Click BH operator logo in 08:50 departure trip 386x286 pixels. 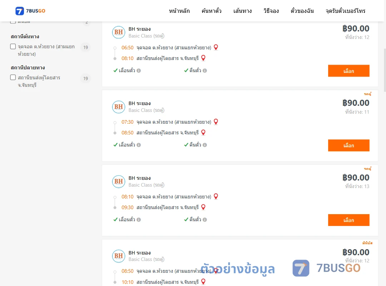click(119, 256)
